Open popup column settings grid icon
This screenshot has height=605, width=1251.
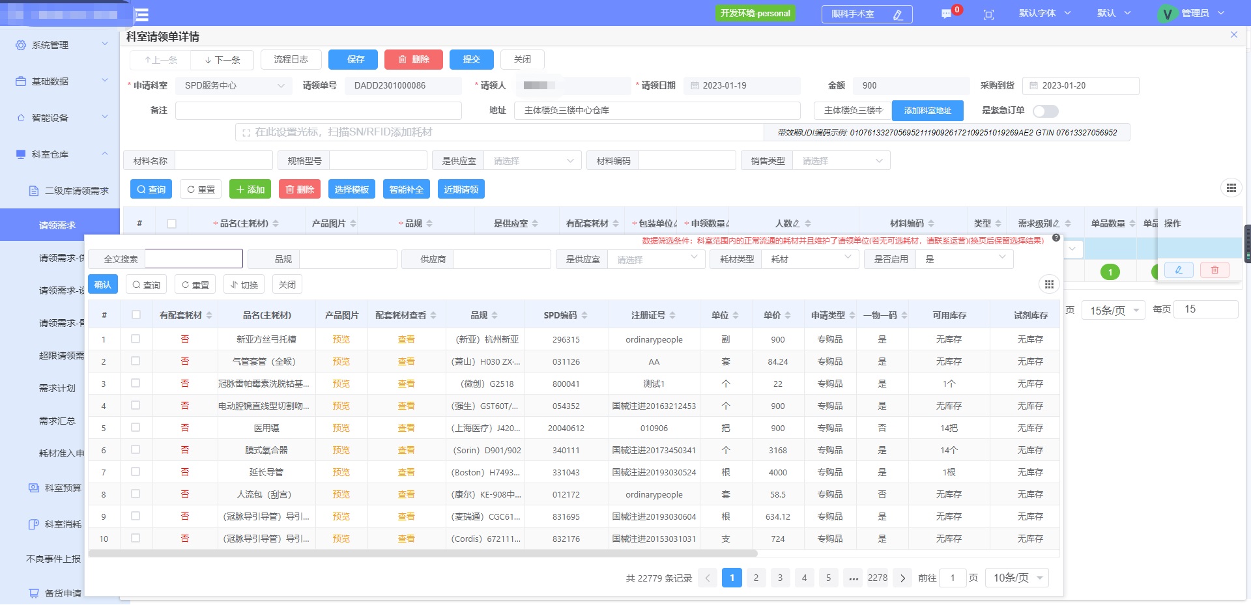click(x=1049, y=284)
